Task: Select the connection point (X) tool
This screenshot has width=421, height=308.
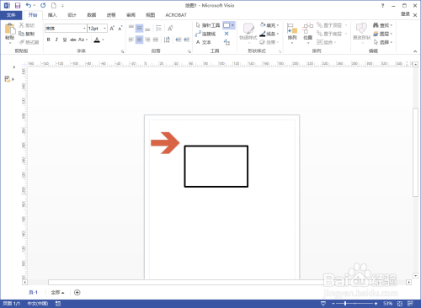Action: [x=226, y=34]
